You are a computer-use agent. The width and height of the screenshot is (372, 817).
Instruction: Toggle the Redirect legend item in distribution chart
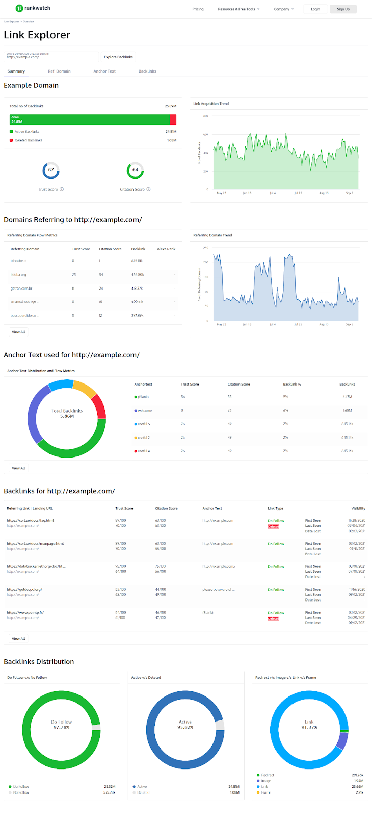(x=265, y=775)
